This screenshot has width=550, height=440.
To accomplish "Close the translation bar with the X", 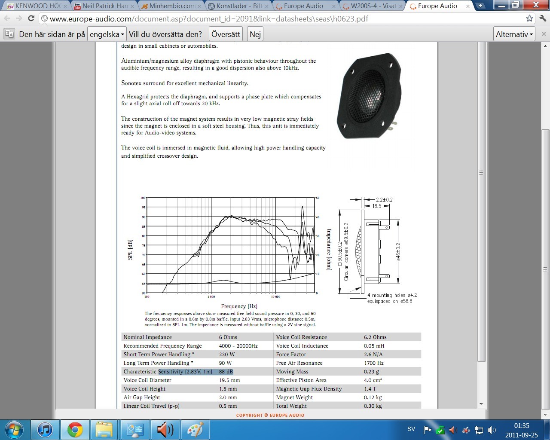I will 544,34.
